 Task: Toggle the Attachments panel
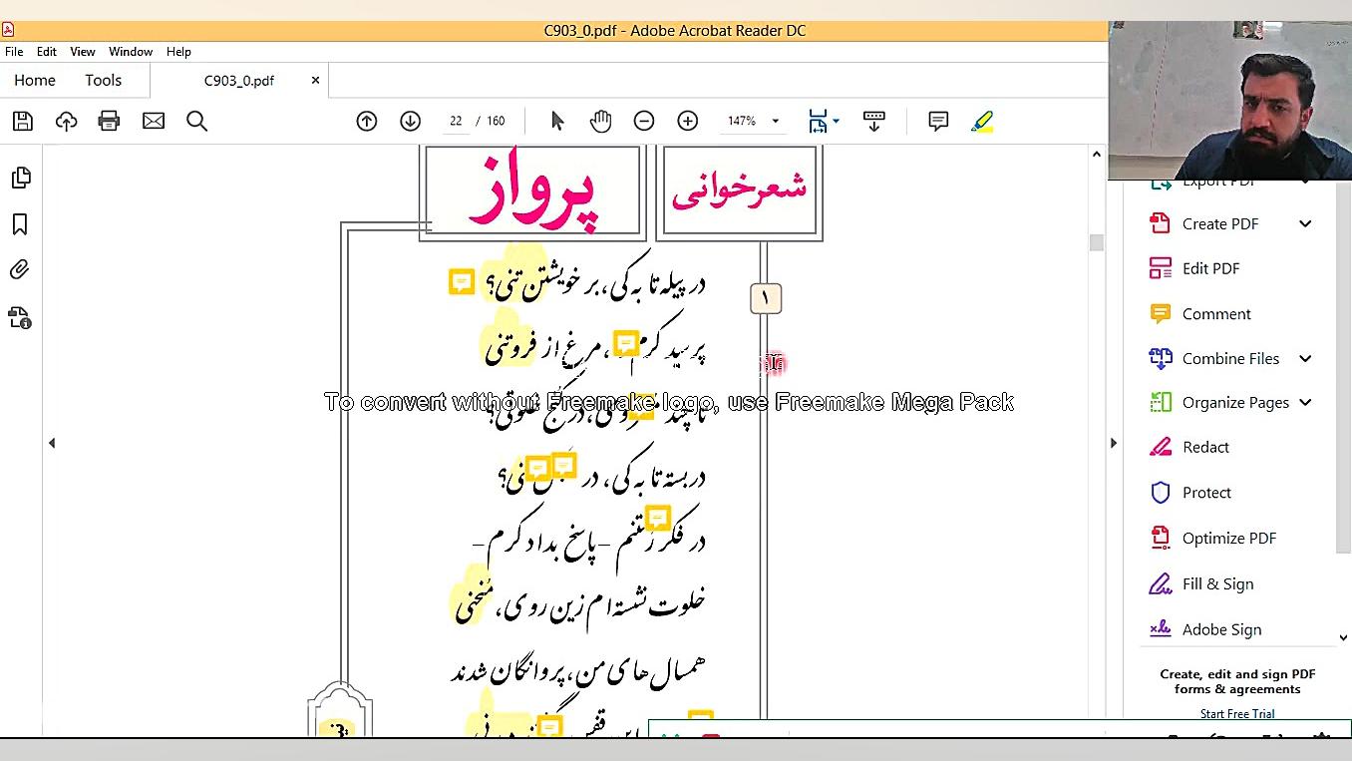[22, 269]
